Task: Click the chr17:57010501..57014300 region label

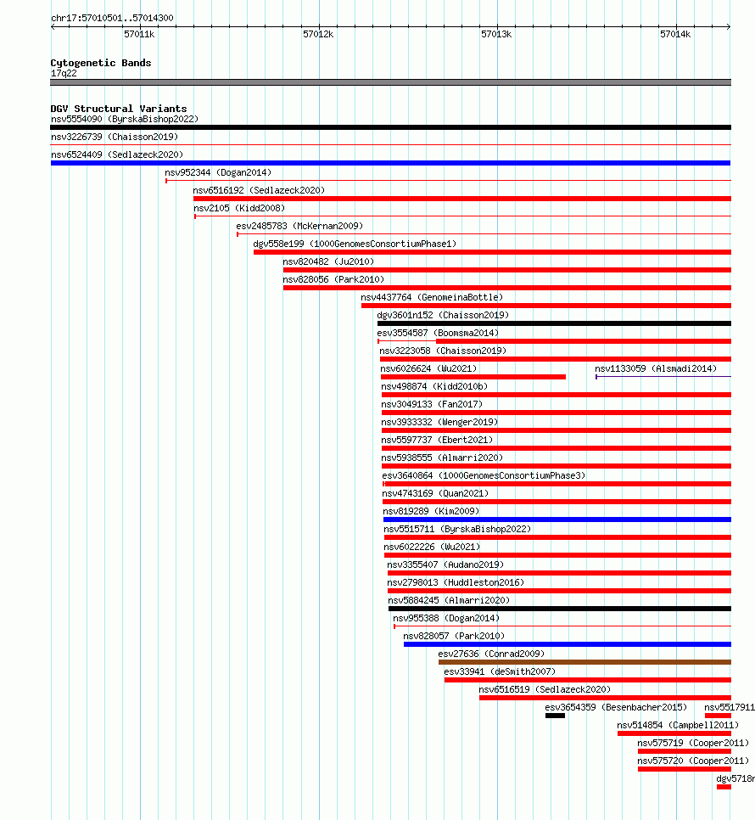Action: pyautogui.click(x=112, y=18)
